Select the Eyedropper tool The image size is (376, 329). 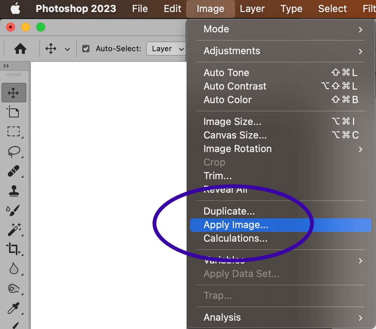click(14, 308)
